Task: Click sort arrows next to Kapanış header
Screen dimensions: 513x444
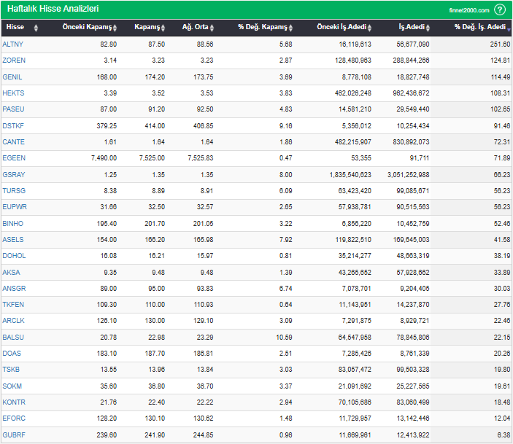Action: click(163, 28)
